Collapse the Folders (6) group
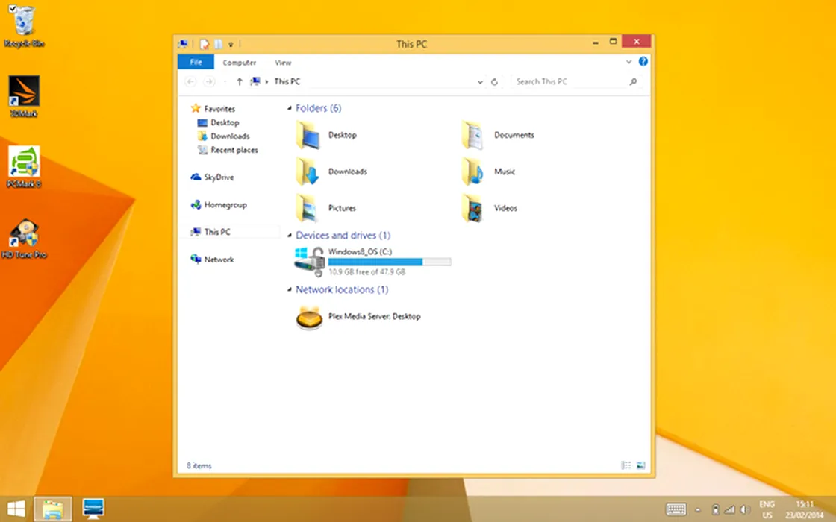The width and height of the screenshot is (836, 522). (290, 109)
